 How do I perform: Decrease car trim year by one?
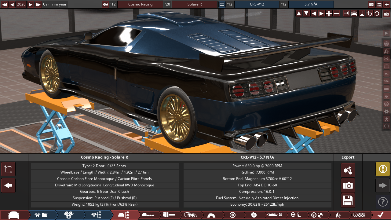click(x=12, y=4)
